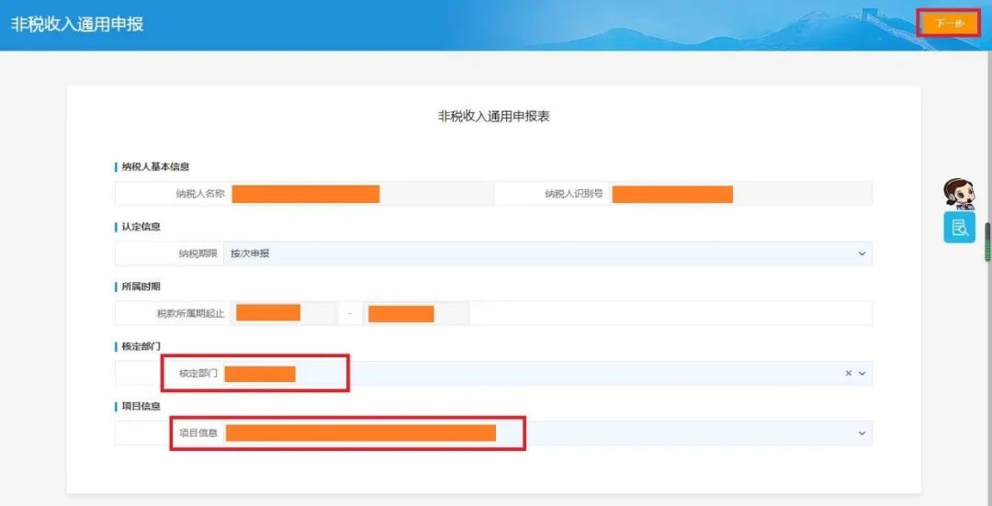
Task: Click the blue feedback form icon
Action: [959, 227]
